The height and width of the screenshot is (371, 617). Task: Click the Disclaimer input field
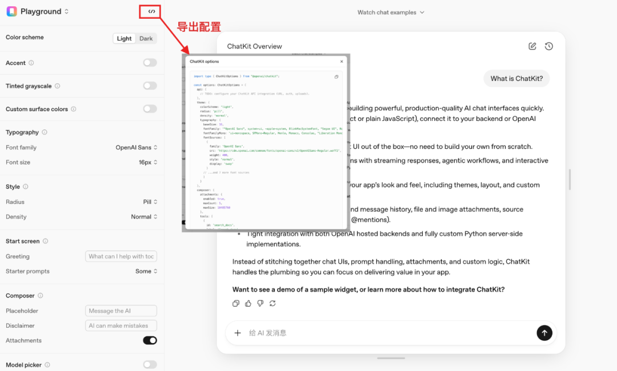click(121, 326)
